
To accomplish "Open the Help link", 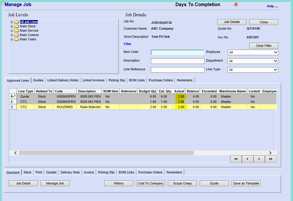I will [x=272, y=6].
